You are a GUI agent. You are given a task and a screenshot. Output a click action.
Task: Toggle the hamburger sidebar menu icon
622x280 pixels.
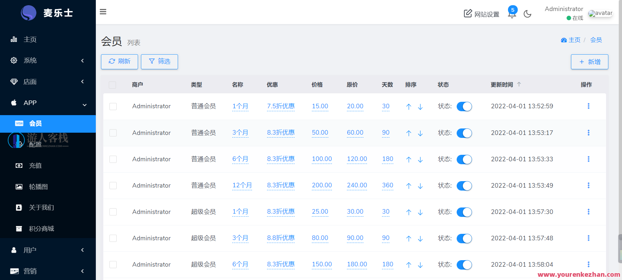click(x=103, y=12)
